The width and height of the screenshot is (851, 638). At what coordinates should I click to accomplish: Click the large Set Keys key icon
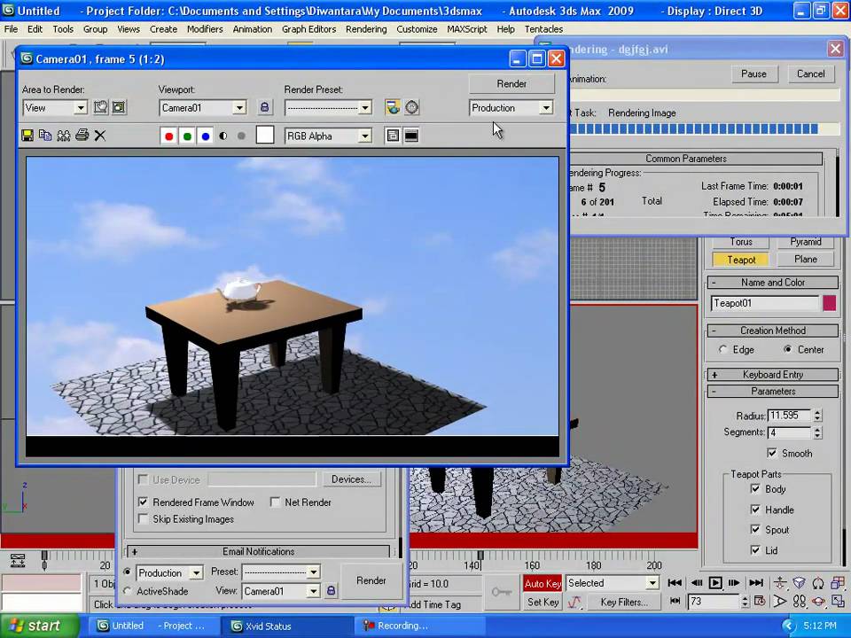point(502,592)
